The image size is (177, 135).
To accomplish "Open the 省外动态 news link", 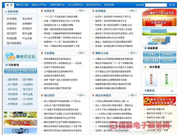I will pyautogui.click(x=13, y=89).
